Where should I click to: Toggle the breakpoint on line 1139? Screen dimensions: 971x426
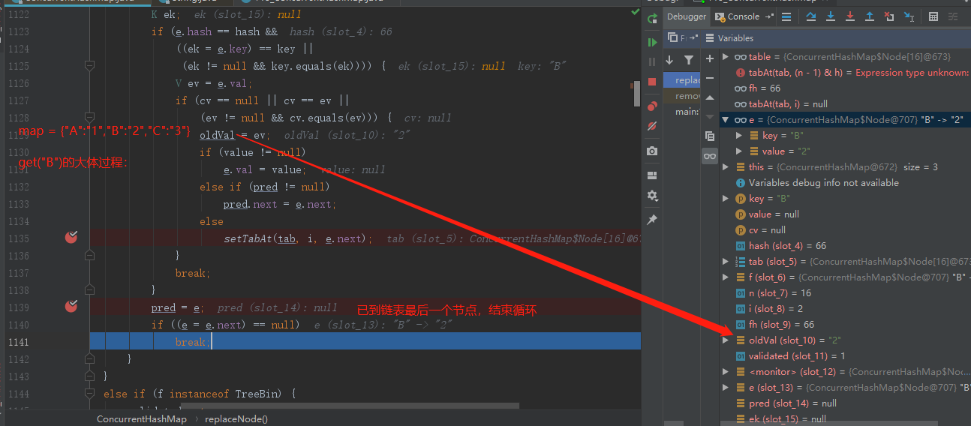[x=71, y=307]
